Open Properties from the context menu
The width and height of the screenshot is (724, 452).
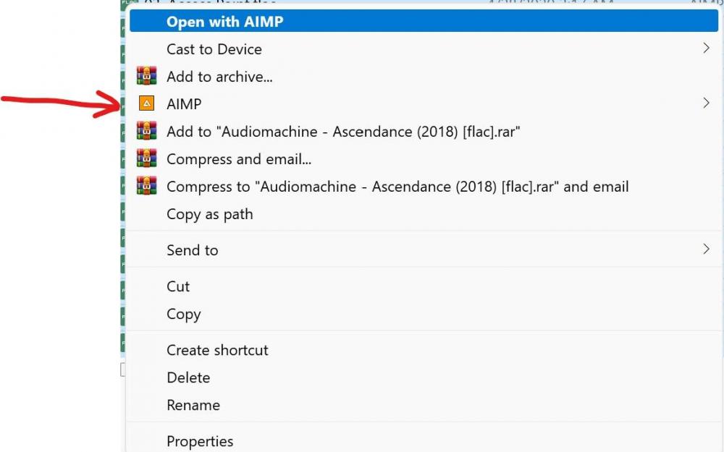point(201,441)
